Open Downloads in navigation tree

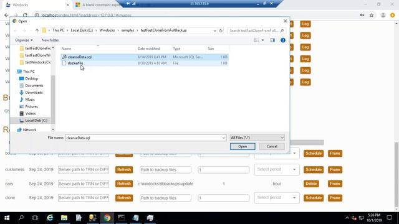(31, 93)
